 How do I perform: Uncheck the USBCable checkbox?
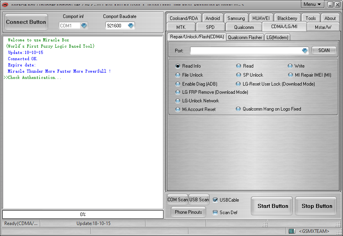coord(216,200)
